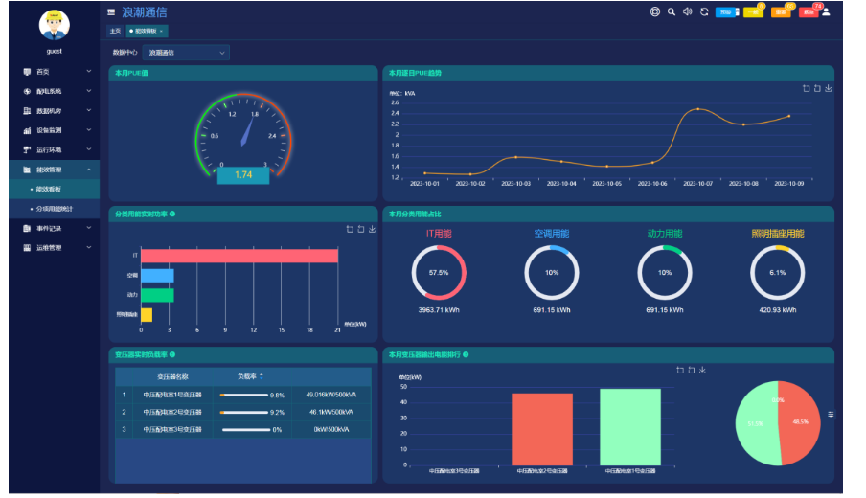Collapse the sidebar with the hamburger icon

(111, 12)
